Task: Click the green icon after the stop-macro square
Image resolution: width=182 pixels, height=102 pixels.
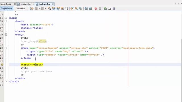Action: coord(106,8)
